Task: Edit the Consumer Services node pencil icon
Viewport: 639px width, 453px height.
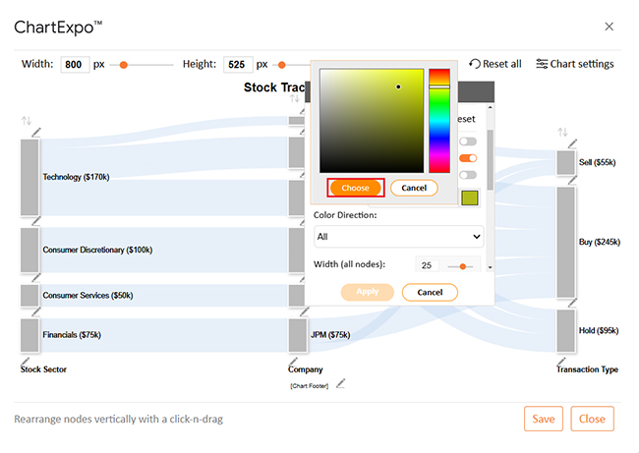Action: tap(36, 277)
